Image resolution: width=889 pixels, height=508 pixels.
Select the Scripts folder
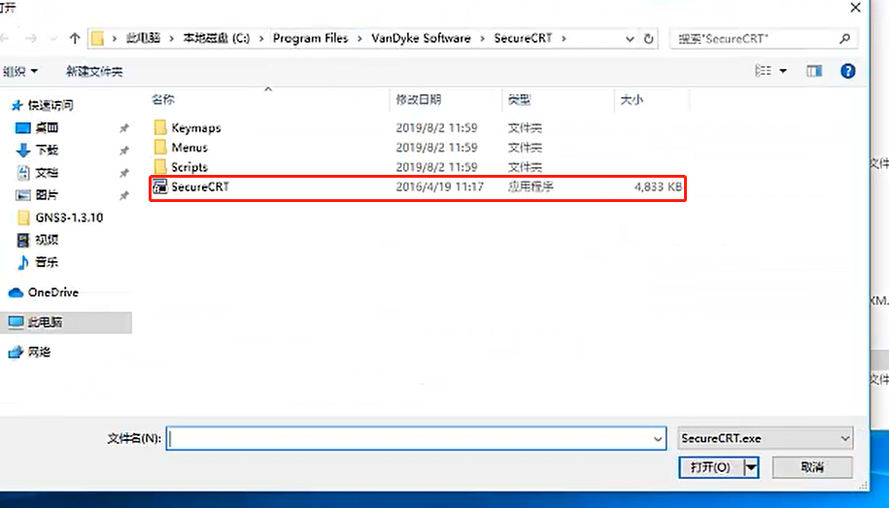pos(189,167)
